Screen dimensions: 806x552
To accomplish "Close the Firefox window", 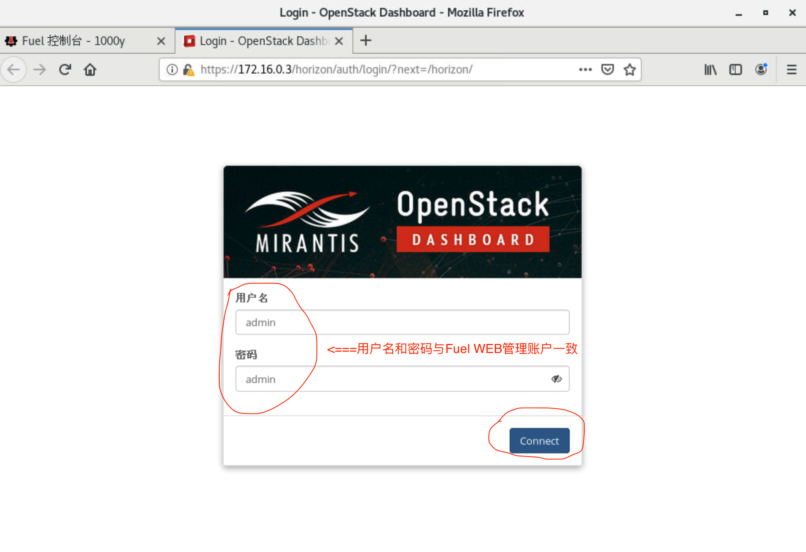I will pos(792,13).
